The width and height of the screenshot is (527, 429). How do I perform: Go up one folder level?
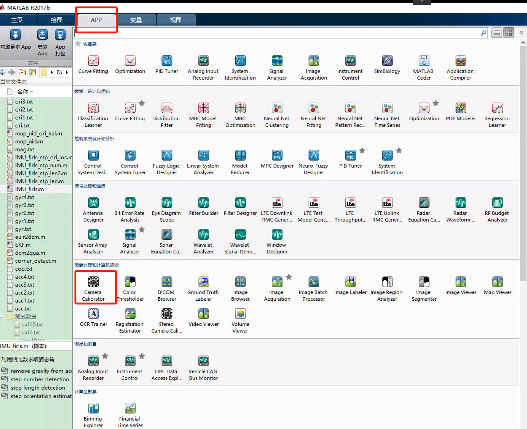point(22,72)
